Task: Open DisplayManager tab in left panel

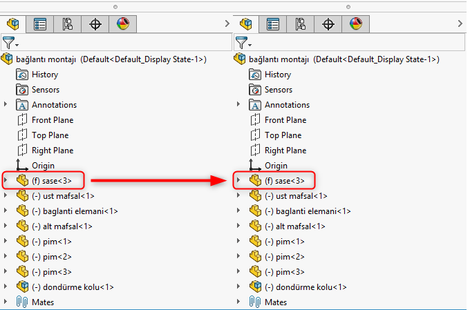Action: [122, 24]
